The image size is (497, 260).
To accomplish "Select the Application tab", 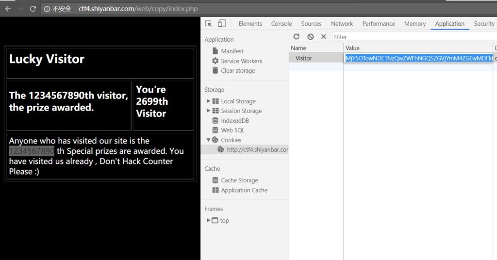I will [x=449, y=24].
